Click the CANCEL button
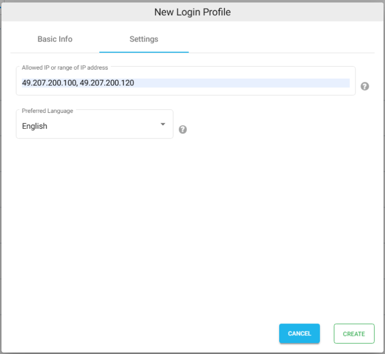385x354 pixels. [299, 333]
